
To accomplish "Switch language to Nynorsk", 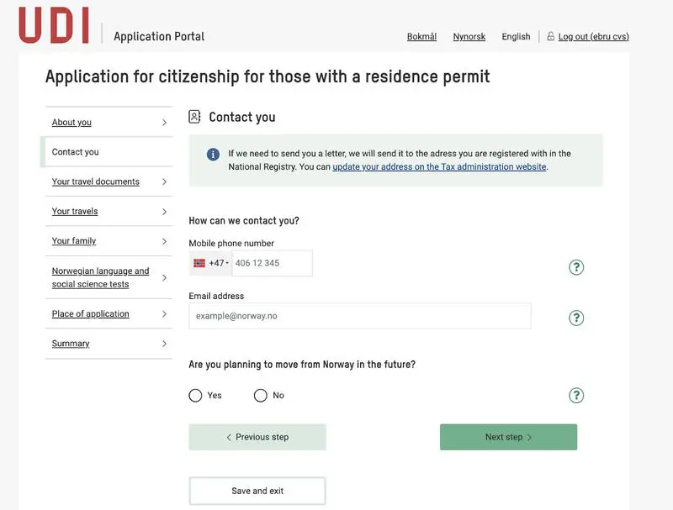I will (469, 36).
